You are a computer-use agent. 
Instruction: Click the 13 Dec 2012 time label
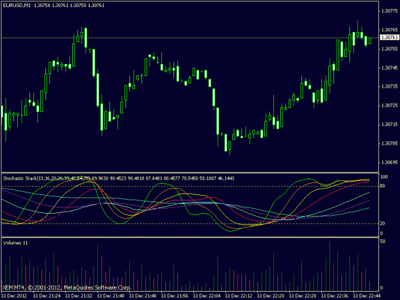[14, 296]
